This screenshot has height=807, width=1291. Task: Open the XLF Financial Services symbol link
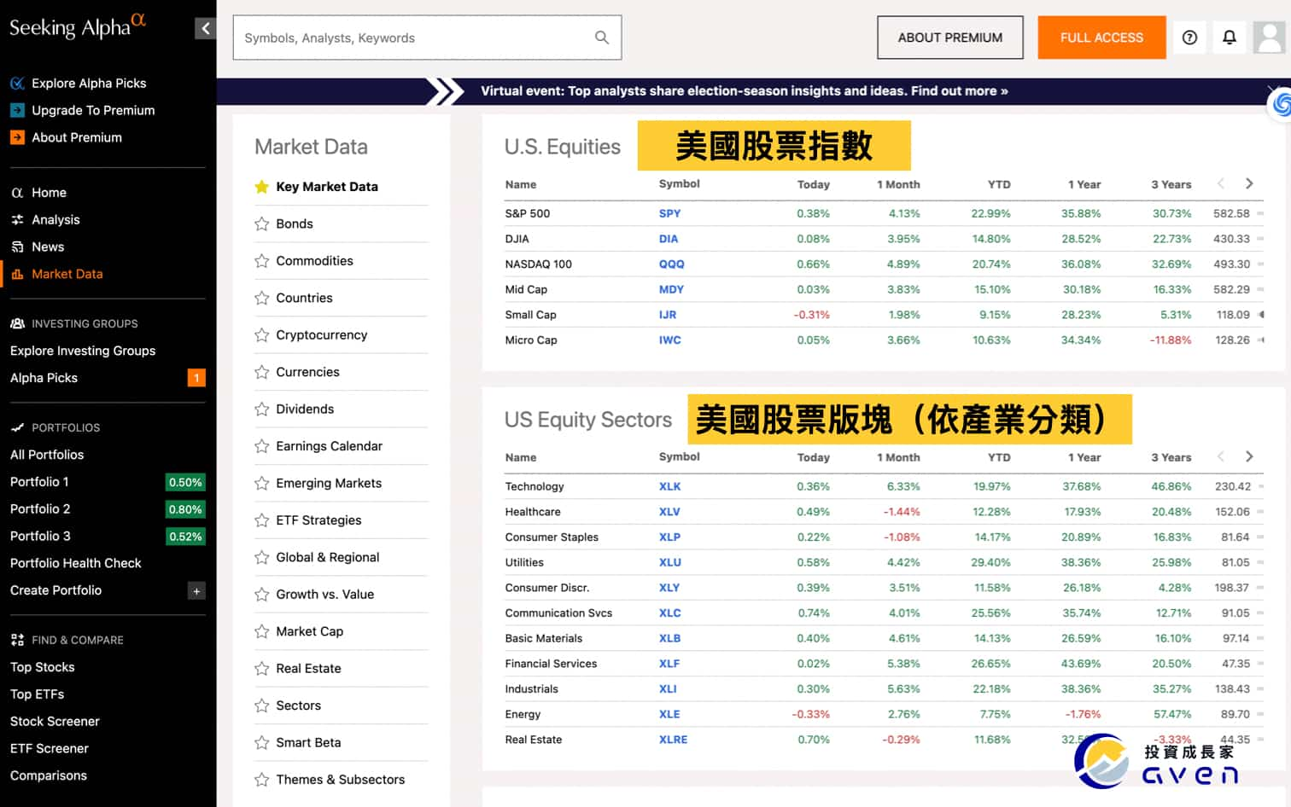(669, 664)
